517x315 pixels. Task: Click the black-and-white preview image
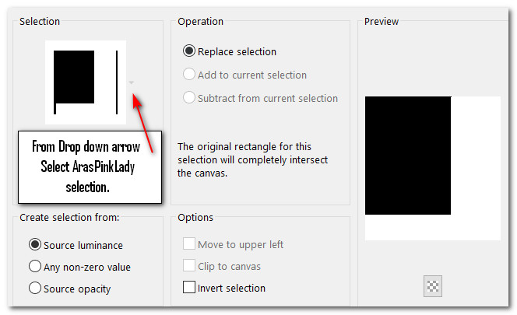(432, 167)
